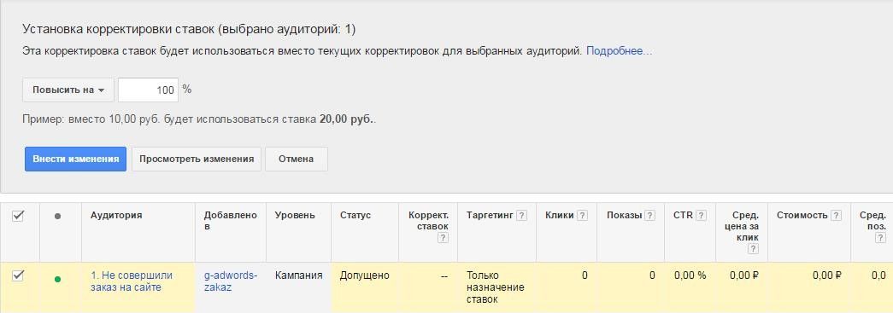Click the Внести изменения button
The height and width of the screenshot is (313, 893).
(x=76, y=159)
